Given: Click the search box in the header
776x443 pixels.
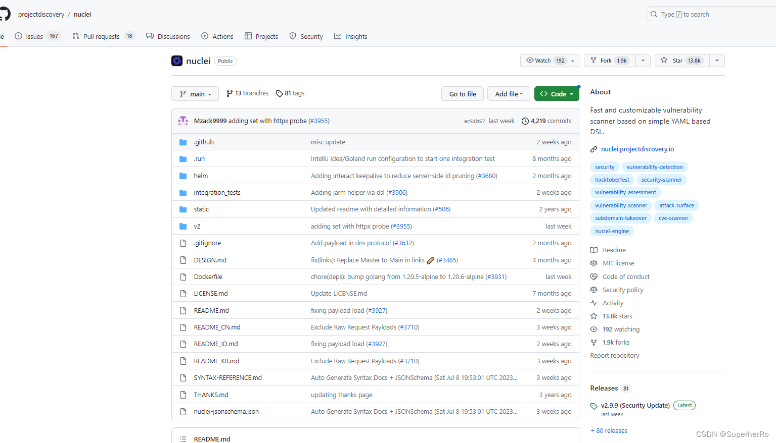Looking at the screenshot, I should 708,14.
